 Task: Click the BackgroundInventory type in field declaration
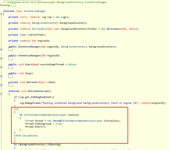[x=45, y=23]
